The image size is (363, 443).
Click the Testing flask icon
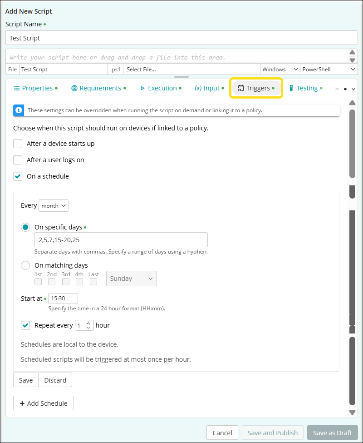pyautogui.click(x=291, y=88)
